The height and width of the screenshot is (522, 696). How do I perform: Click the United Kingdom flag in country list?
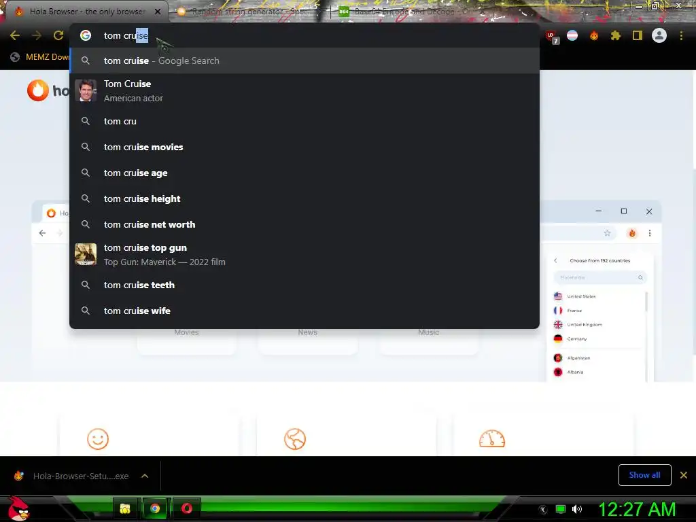click(558, 324)
